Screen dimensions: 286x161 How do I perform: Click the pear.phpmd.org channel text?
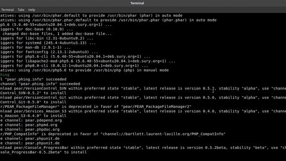click(x=41, y=125)
